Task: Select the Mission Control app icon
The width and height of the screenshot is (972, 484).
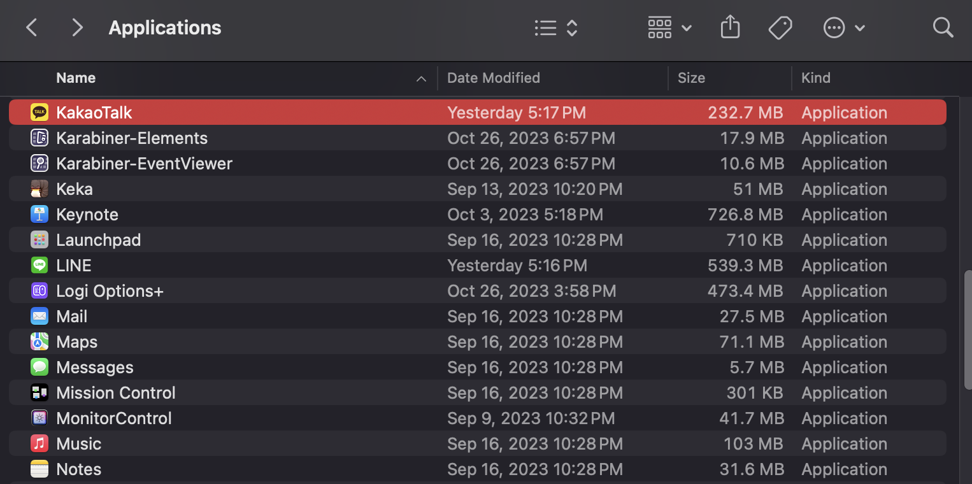Action: click(39, 393)
